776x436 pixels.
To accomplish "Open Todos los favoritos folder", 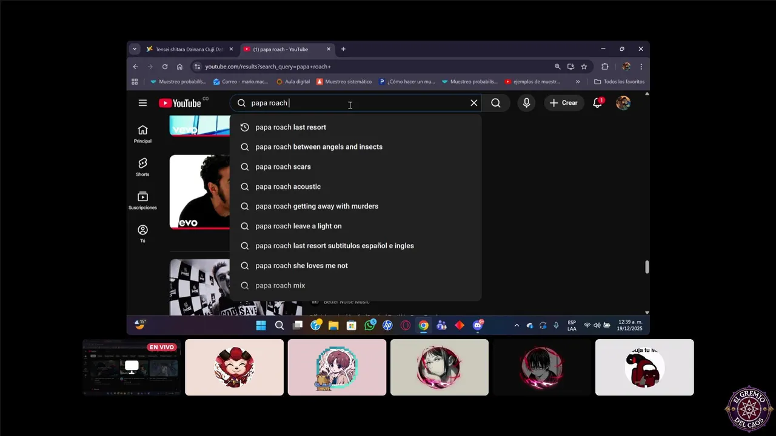I will coord(619,82).
